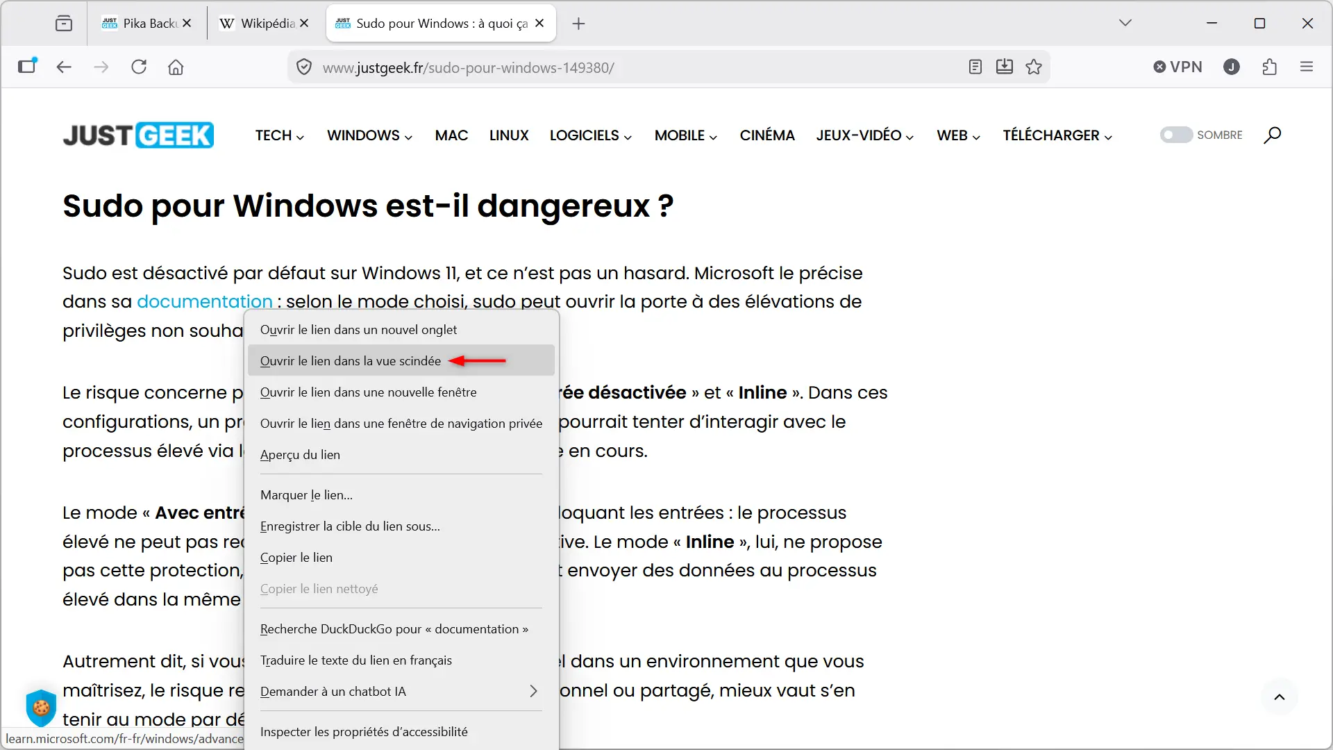Open account profile J icon

[x=1232, y=67]
